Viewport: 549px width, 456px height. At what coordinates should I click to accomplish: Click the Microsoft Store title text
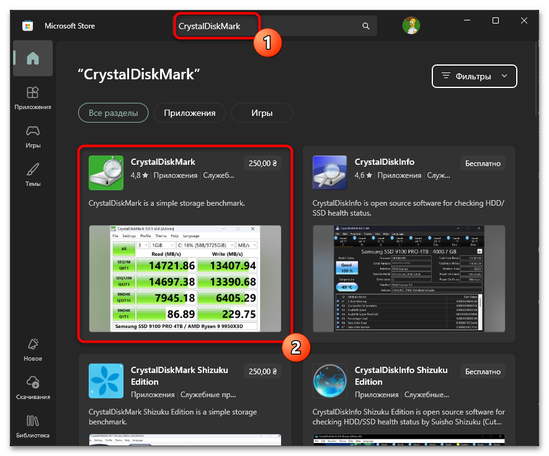pyautogui.click(x=69, y=26)
